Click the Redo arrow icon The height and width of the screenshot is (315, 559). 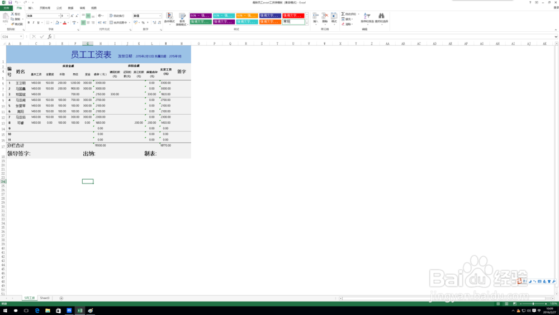[x=25, y=2]
